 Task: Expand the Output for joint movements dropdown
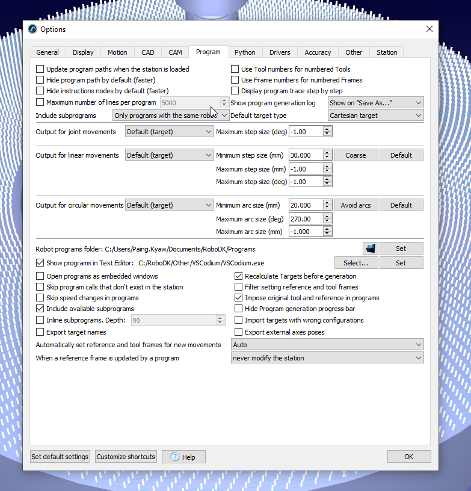(169, 131)
